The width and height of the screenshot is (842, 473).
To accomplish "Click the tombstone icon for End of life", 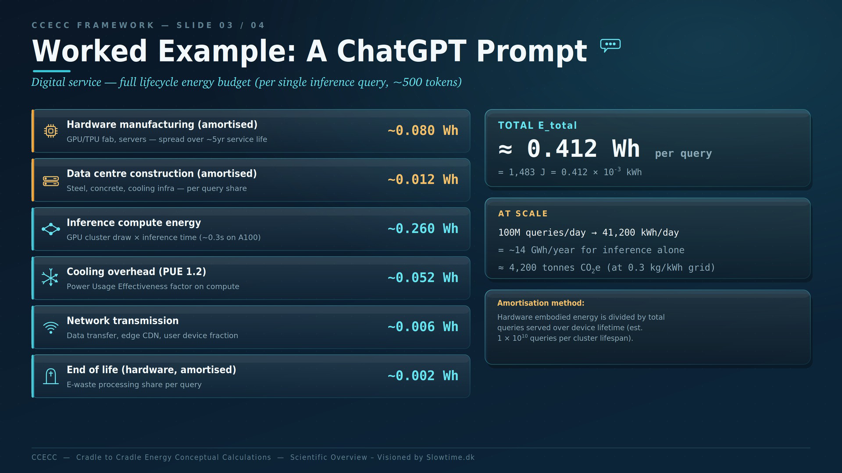I will tap(51, 376).
